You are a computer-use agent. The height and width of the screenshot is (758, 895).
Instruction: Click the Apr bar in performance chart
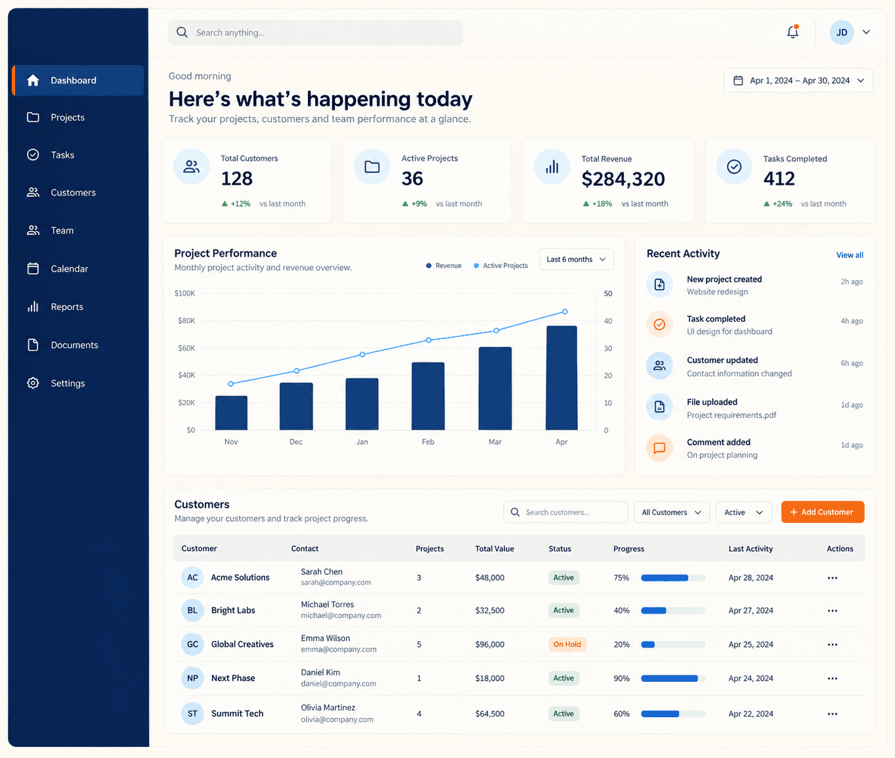pyautogui.click(x=561, y=378)
